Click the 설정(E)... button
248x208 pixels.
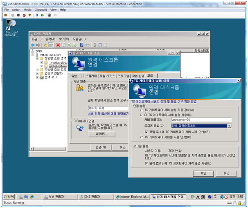[x=101, y=134]
